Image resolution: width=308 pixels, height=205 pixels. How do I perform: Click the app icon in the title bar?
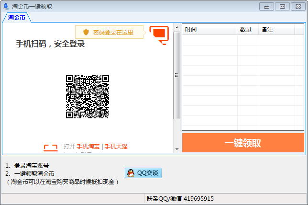(x=6, y=6)
